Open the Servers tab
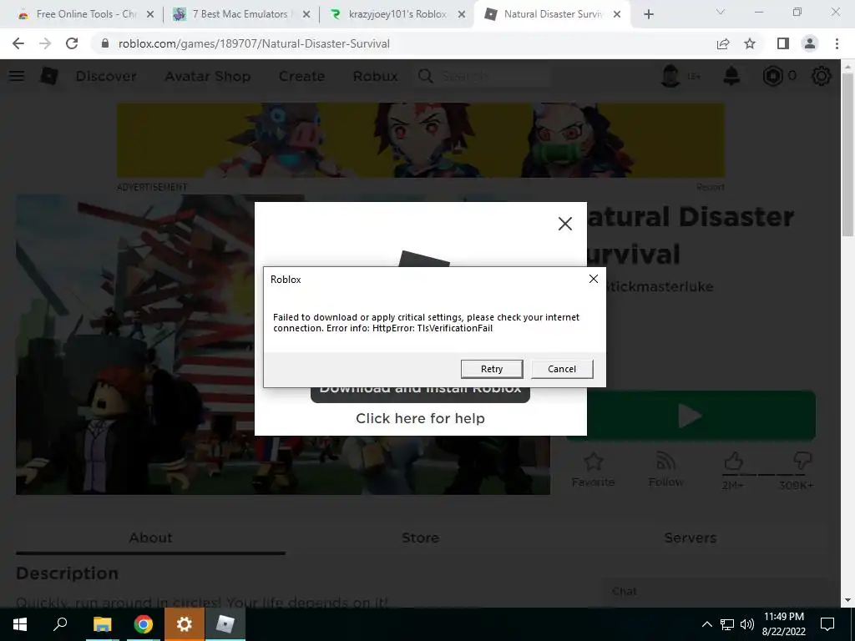Viewport: 855px width, 641px height. [691, 538]
